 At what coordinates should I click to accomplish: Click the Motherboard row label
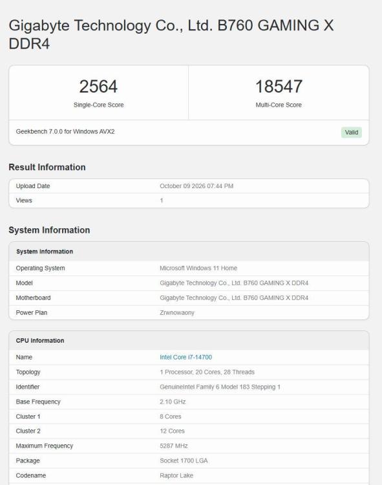point(33,298)
